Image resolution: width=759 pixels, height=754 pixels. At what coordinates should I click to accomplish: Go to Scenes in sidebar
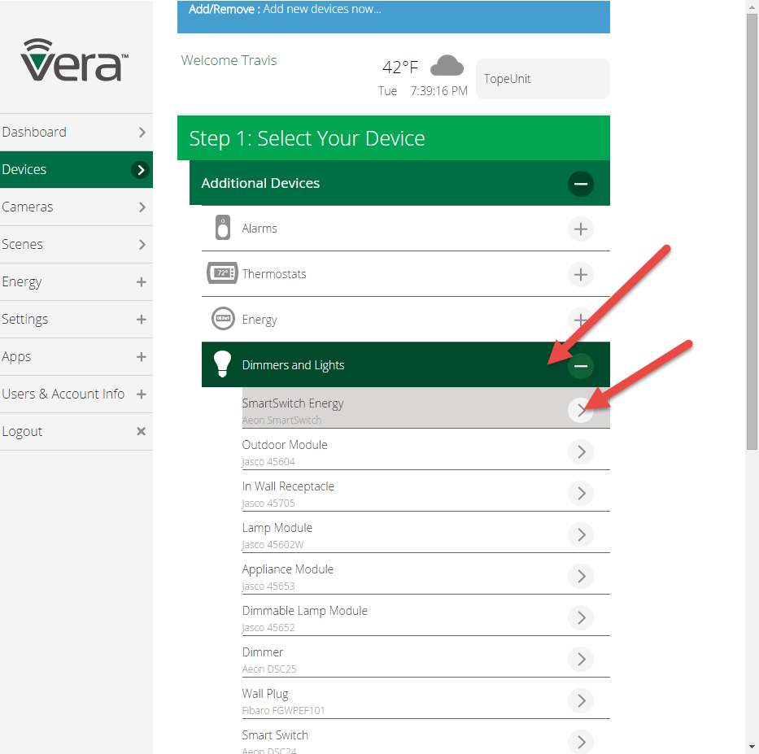click(76, 244)
